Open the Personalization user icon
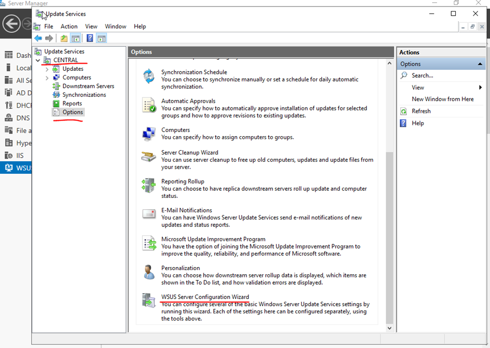Image resolution: width=490 pixels, height=348 pixels. tap(149, 272)
